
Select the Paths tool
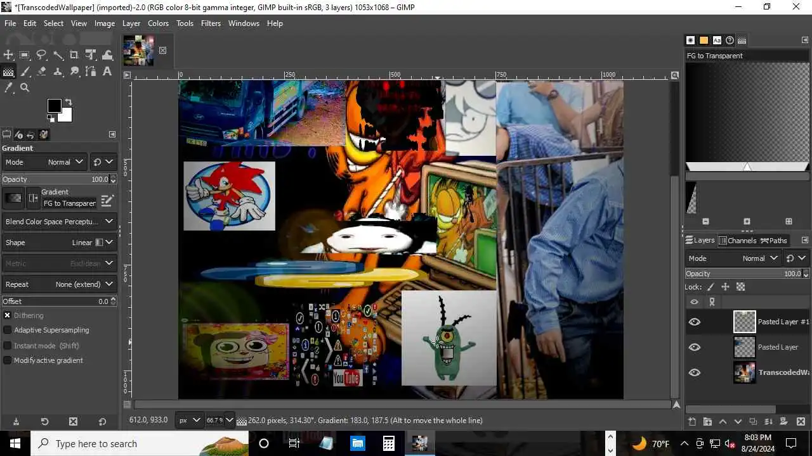point(91,72)
